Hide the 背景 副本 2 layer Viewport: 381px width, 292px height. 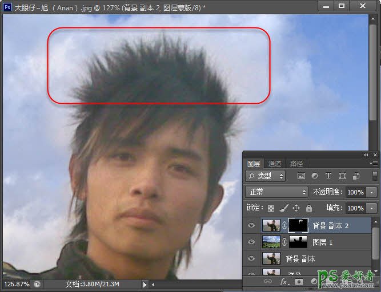(252, 225)
